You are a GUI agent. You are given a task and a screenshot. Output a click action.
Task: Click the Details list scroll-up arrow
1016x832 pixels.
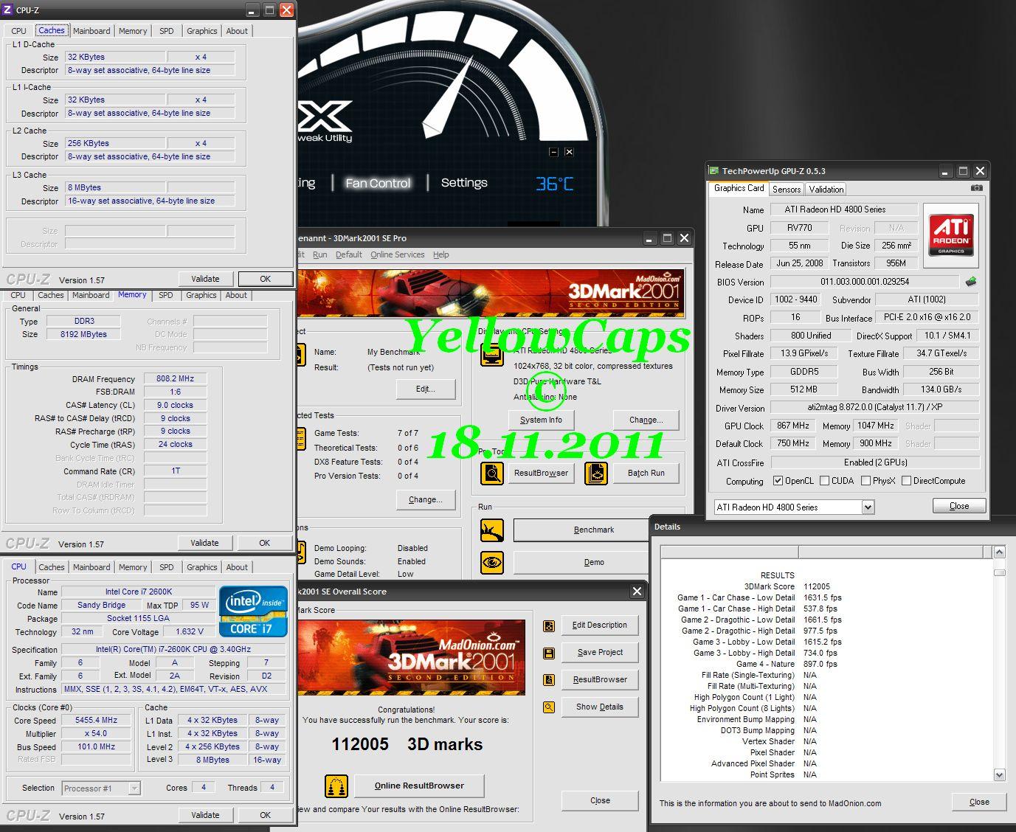click(999, 552)
